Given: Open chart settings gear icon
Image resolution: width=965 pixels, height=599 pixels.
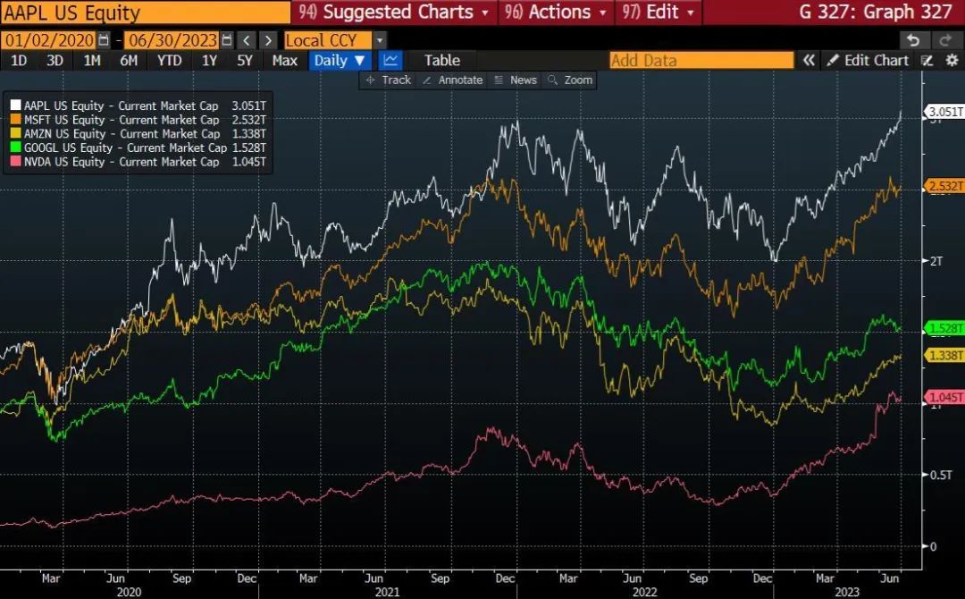Looking at the screenshot, I should click(951, 61).
